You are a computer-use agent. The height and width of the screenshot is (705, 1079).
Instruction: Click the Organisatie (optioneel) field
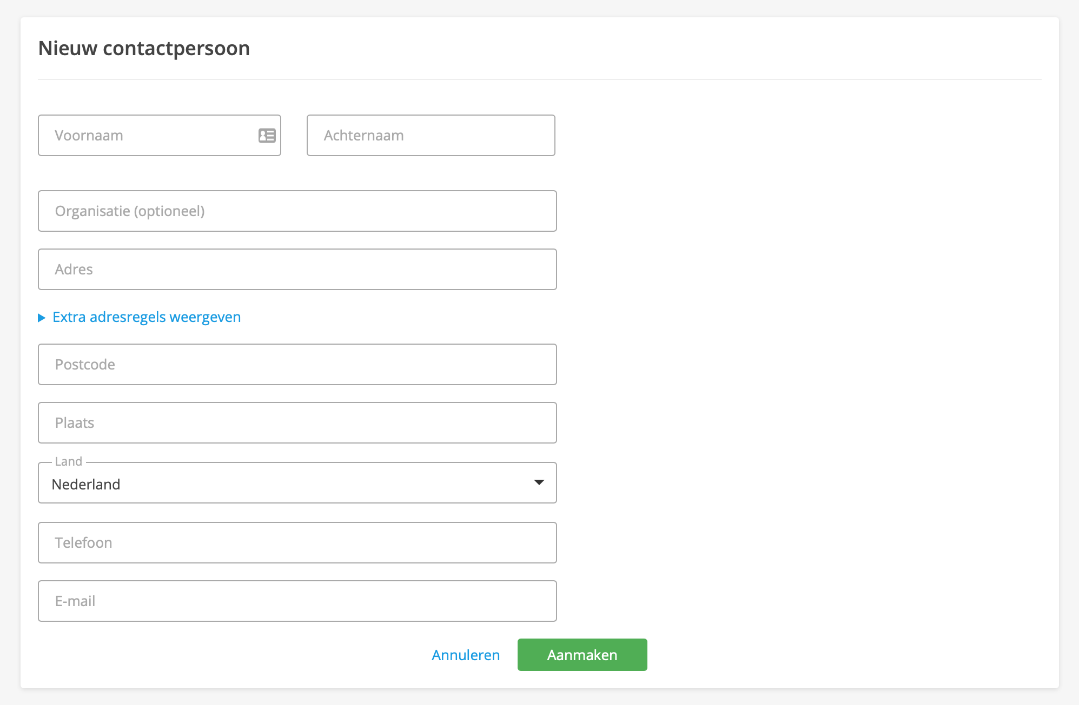297,211
